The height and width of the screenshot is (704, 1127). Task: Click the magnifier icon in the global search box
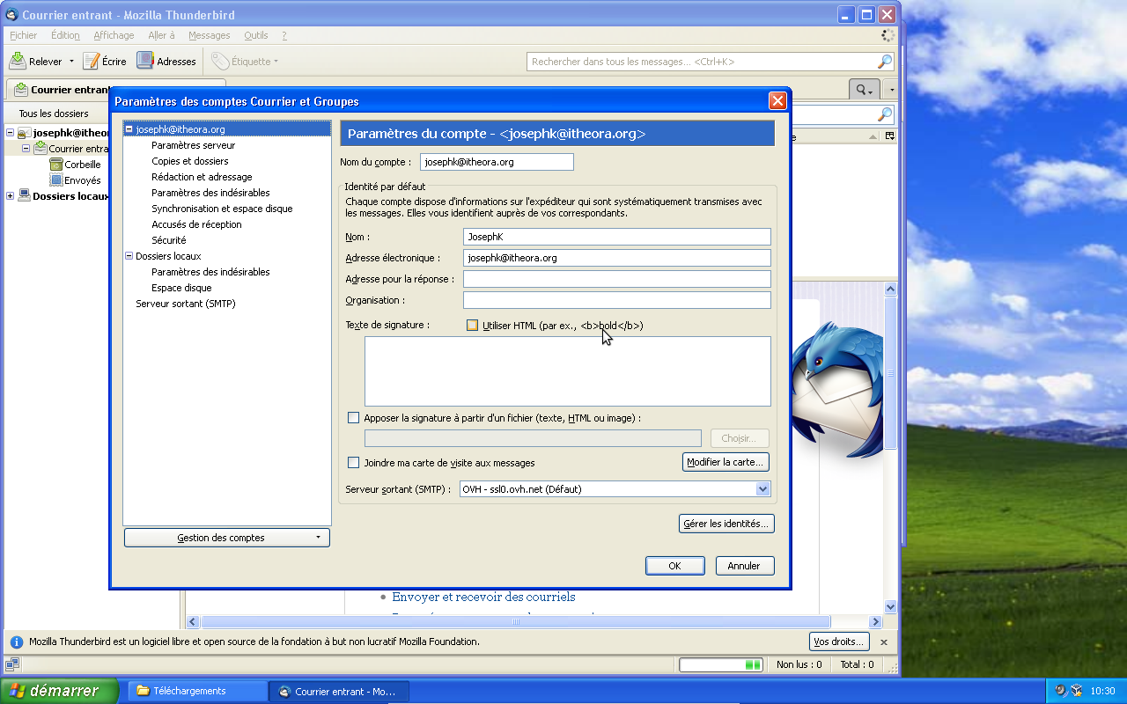pos(885,62)
